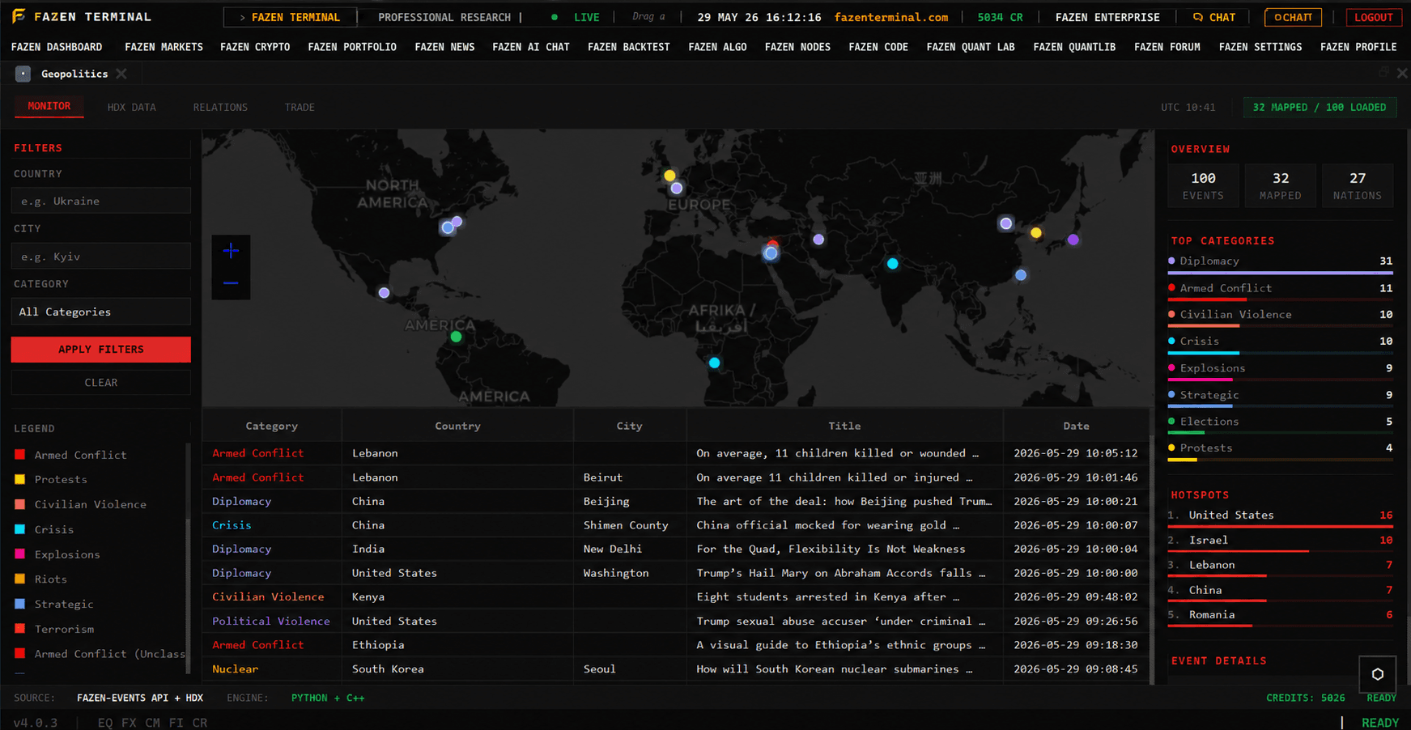Click the City filter input field
The height and width of the screenshot is (730, 1411).
101,257
